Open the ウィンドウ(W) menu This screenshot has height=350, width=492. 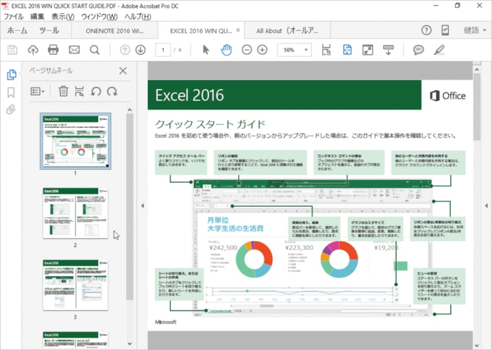[99, 17]
